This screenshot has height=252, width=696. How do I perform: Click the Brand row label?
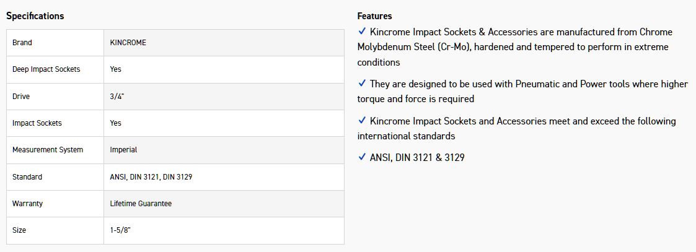[x=22, y=43]
